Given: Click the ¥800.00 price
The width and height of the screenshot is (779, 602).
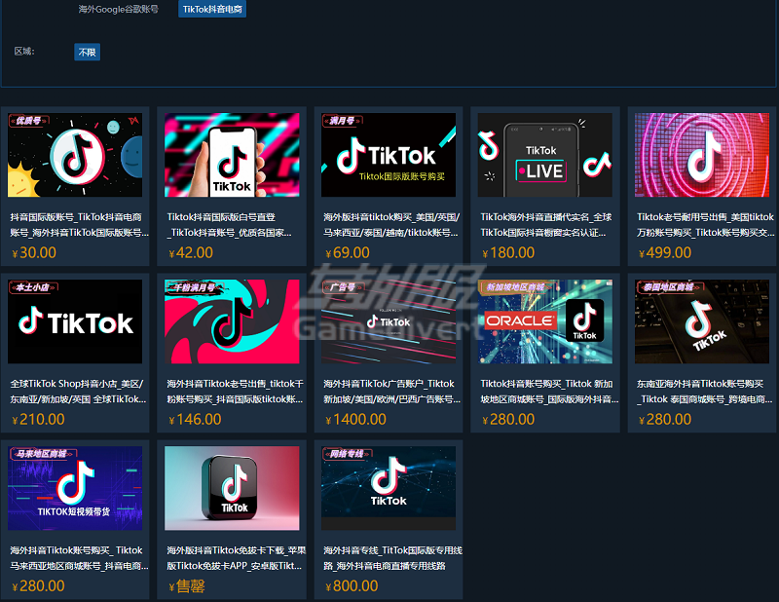Looking at the screenshot, I should (352, 585).
